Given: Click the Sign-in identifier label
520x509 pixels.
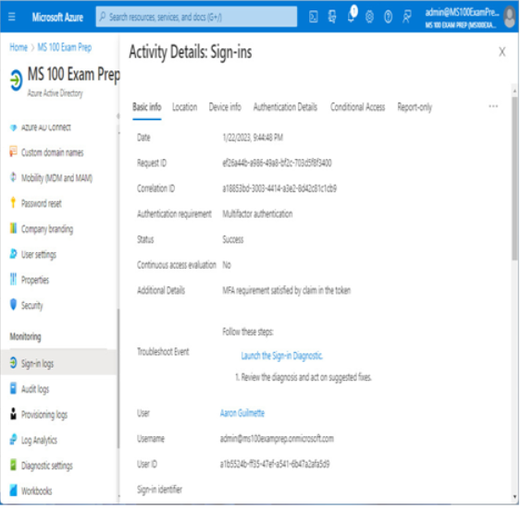Looking at the screenshot, I should coord(159,490).
